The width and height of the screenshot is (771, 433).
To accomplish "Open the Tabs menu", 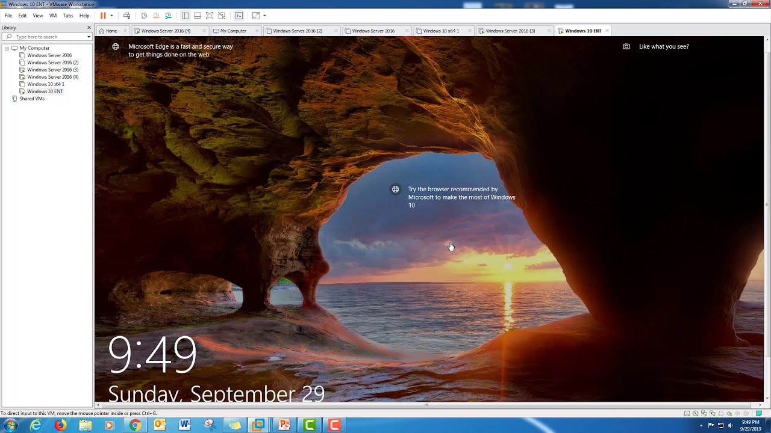I will 68,16.
